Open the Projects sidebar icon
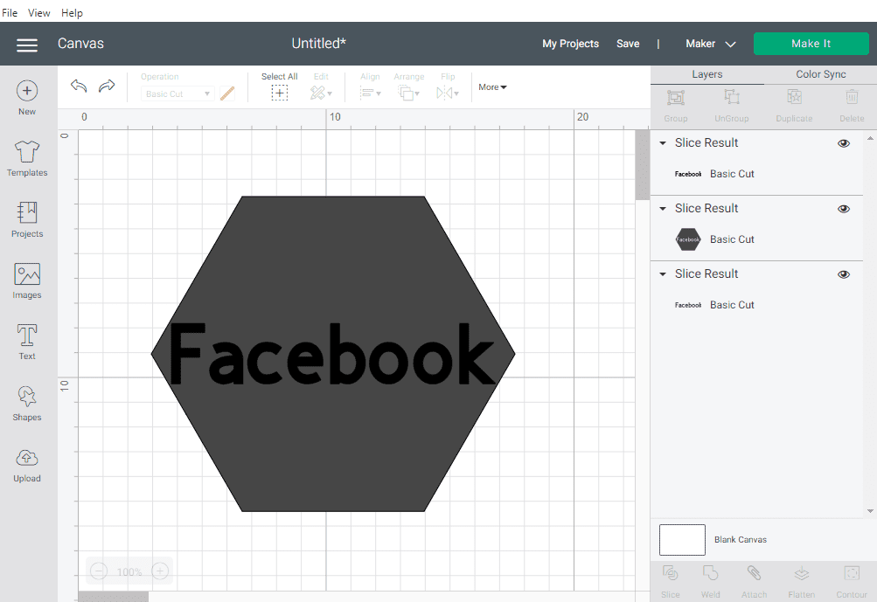877x602 pixels. (27, 213)
